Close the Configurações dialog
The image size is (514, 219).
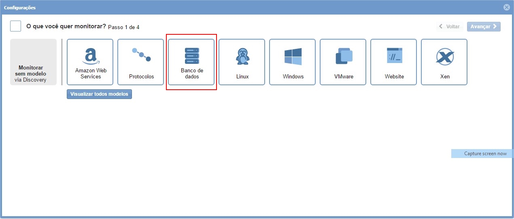[x=506, y=7]
